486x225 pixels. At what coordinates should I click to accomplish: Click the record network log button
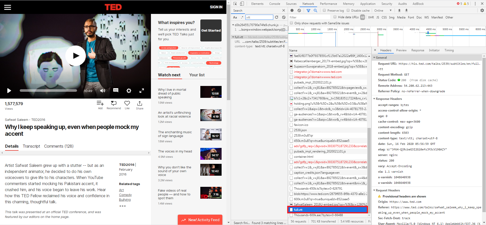tap(292, 10)
